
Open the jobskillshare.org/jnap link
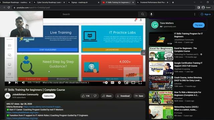pyautogui.click(x=22, y=118)
